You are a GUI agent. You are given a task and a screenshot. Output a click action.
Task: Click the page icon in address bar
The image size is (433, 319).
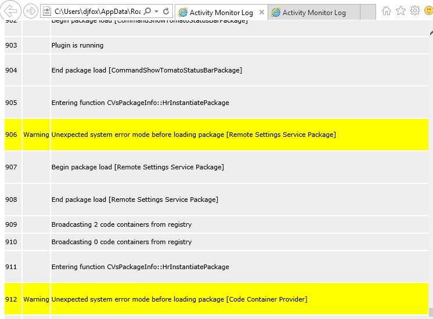click(x=47, y=12)
